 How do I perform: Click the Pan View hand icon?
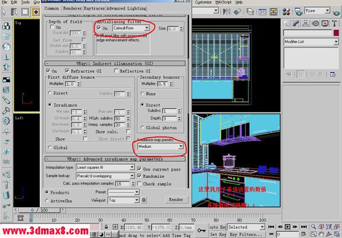click(x=321, y=234)
